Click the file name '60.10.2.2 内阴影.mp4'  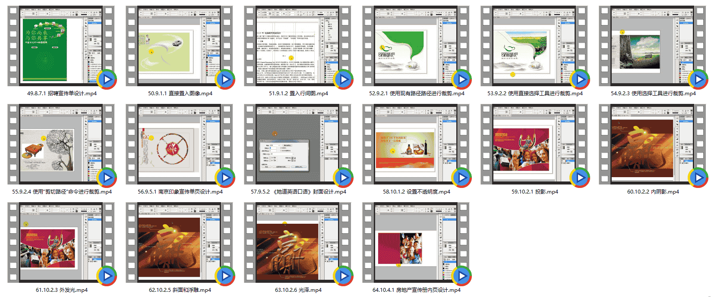click(653, 191)
